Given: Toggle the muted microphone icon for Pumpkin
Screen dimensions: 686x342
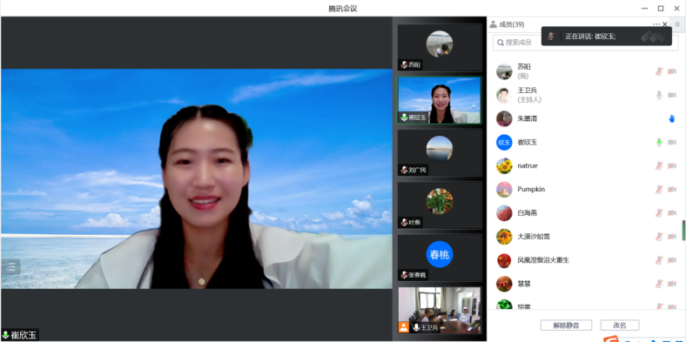Looking at the screenshot, I should coord(659,190).
